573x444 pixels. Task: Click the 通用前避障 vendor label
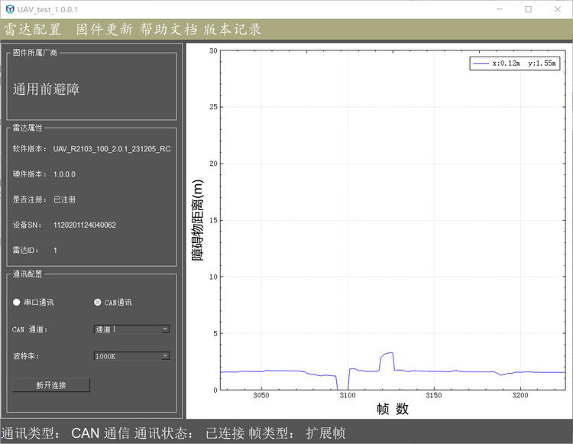[46, 89]
